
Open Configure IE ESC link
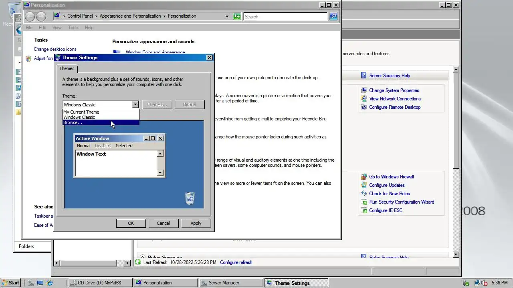[386, 210]
